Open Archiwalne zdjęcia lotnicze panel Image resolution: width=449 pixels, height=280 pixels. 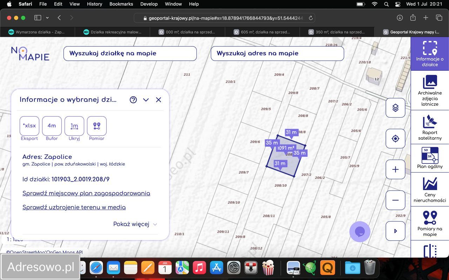click(430, 91)
